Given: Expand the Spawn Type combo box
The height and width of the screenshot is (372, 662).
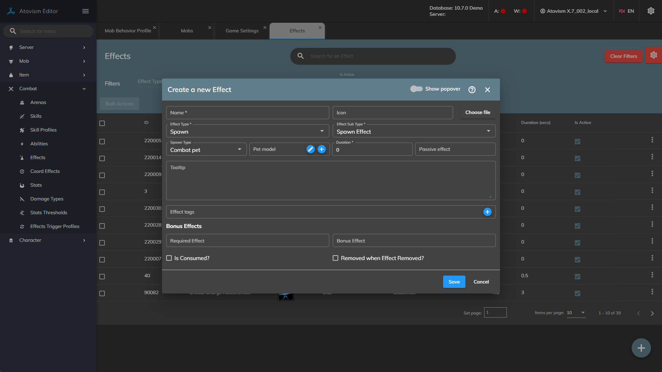Looking at the screenshot, I should click(206, 149).
